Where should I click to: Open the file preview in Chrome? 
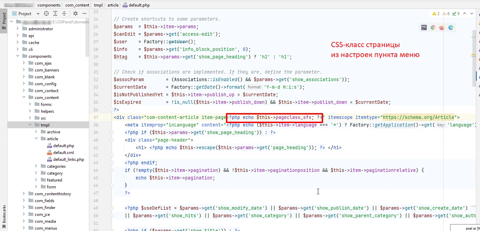[x=433, y=27]
